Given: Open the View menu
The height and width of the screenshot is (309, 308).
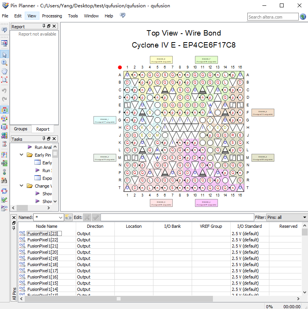Looking at the screenshot, I should point(32,16).
